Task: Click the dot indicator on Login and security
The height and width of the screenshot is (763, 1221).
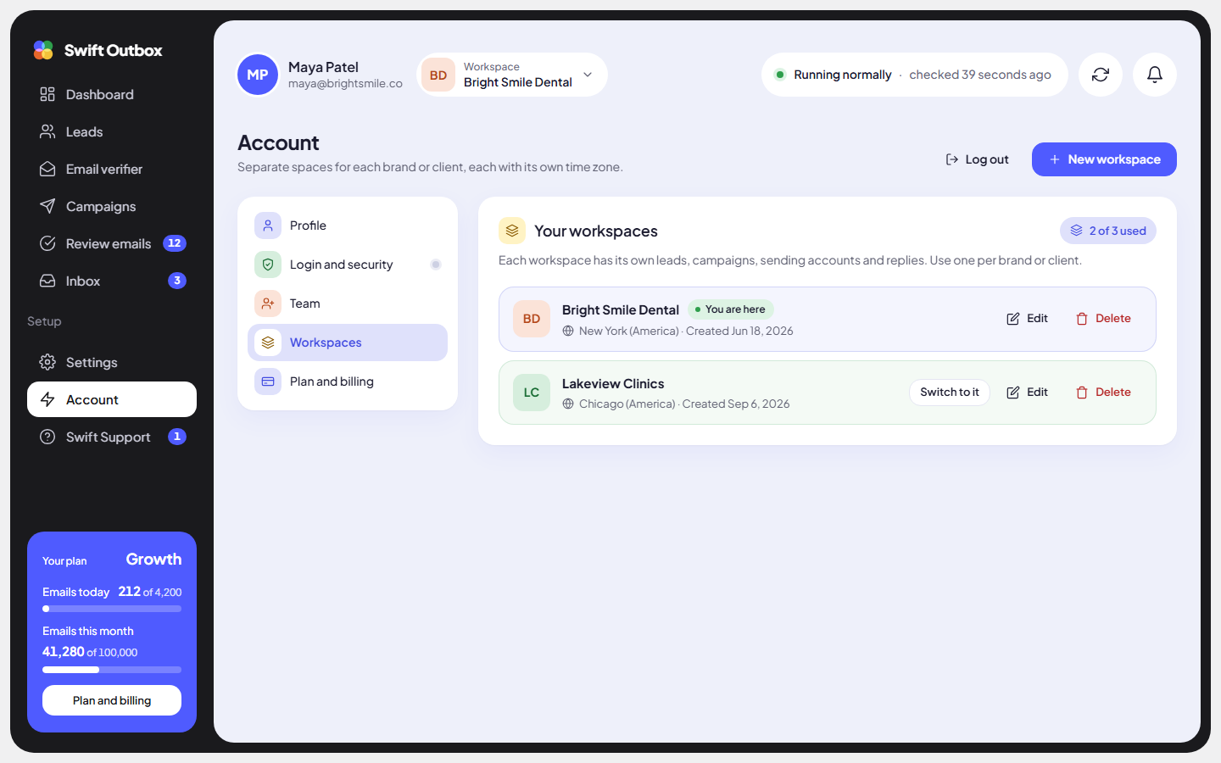Action: coord(436,265)
